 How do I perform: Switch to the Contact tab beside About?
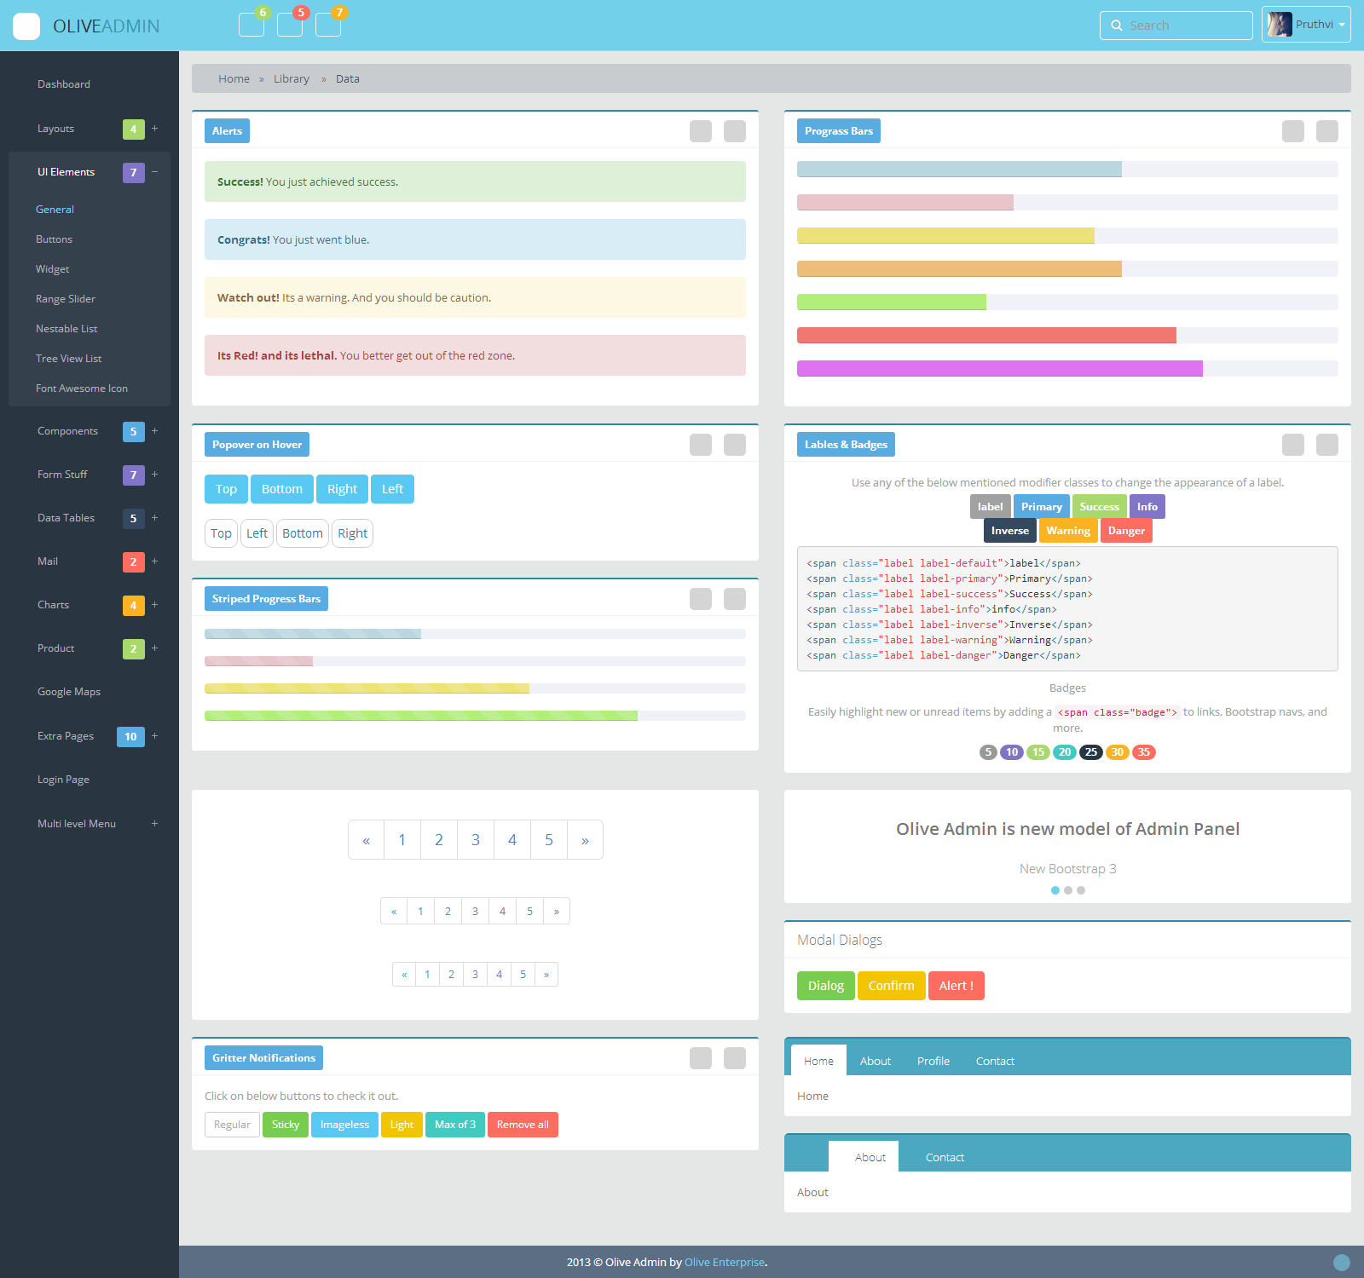(945, 1157)
